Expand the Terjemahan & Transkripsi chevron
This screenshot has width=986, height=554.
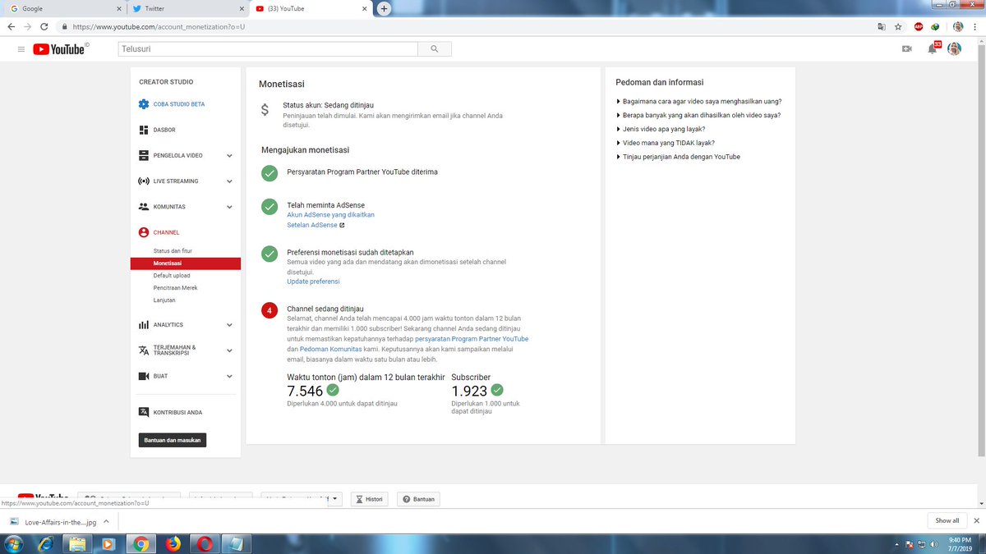tap(229, 350)
